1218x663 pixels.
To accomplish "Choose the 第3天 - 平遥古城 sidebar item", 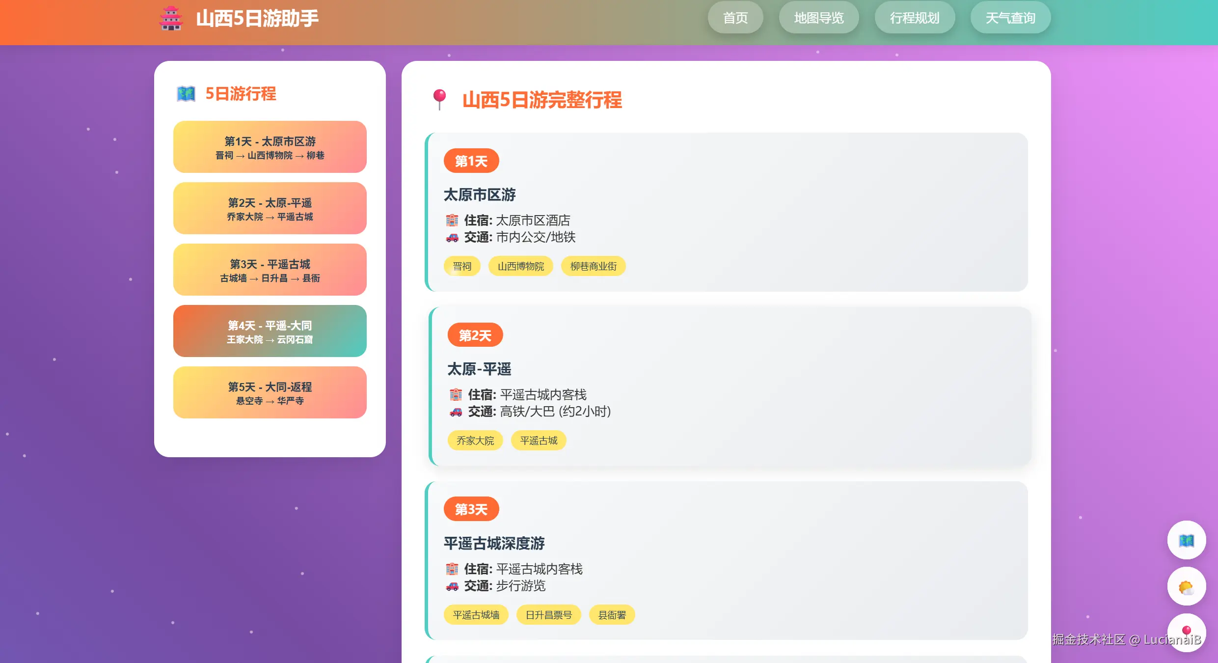I will coord(270,270).
